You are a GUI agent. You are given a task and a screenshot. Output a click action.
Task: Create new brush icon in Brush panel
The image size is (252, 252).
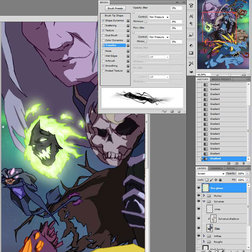point(179,111)
